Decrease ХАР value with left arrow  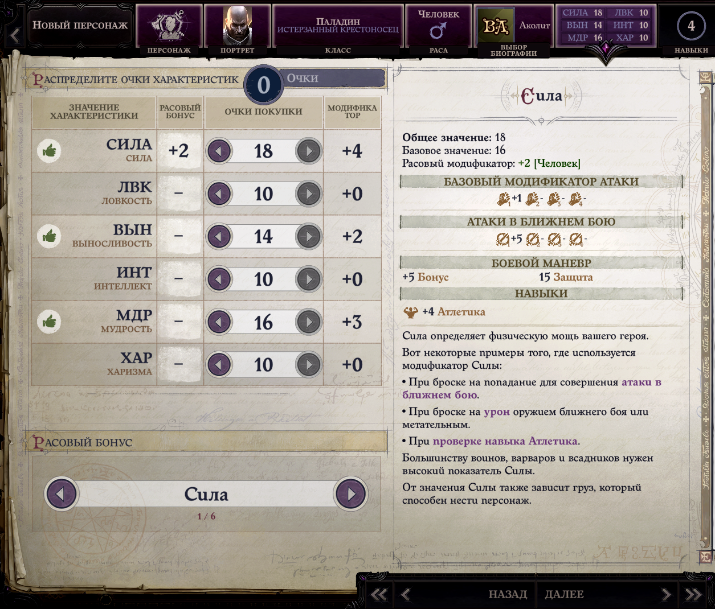[x=219, y=365]
